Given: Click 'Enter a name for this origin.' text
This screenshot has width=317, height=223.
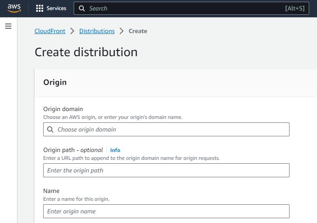Looking at the screenshot, I should pos(76,199).
